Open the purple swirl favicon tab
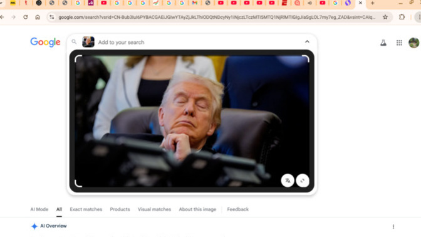Image resolution: width=421 pixels, height=237 pixels. pos(348,3)
